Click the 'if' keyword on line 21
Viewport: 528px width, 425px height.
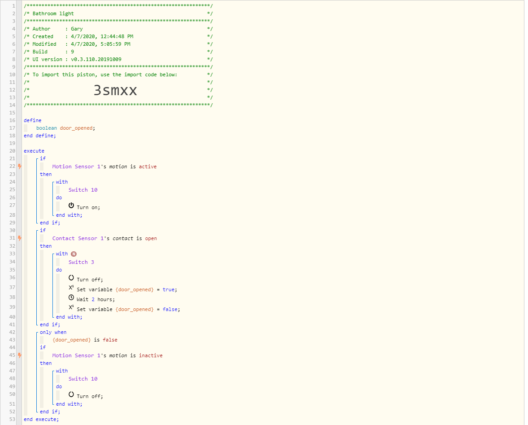tap(43, 158)
